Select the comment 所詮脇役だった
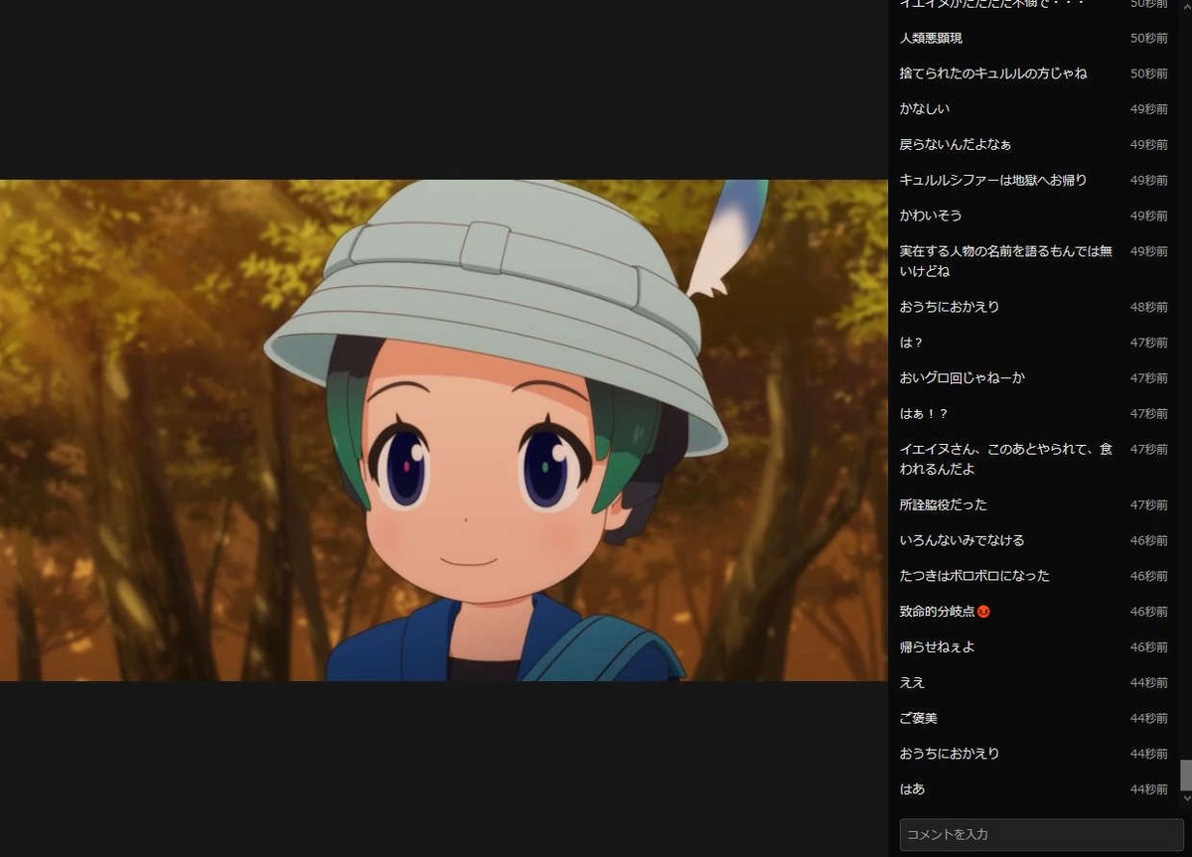The image size is (1192, 857). (x=943, y=504)
